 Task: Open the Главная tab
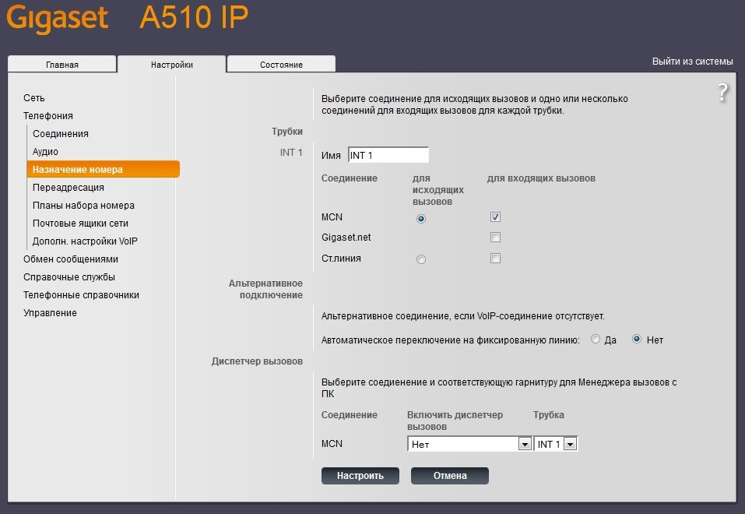(61, 64)
